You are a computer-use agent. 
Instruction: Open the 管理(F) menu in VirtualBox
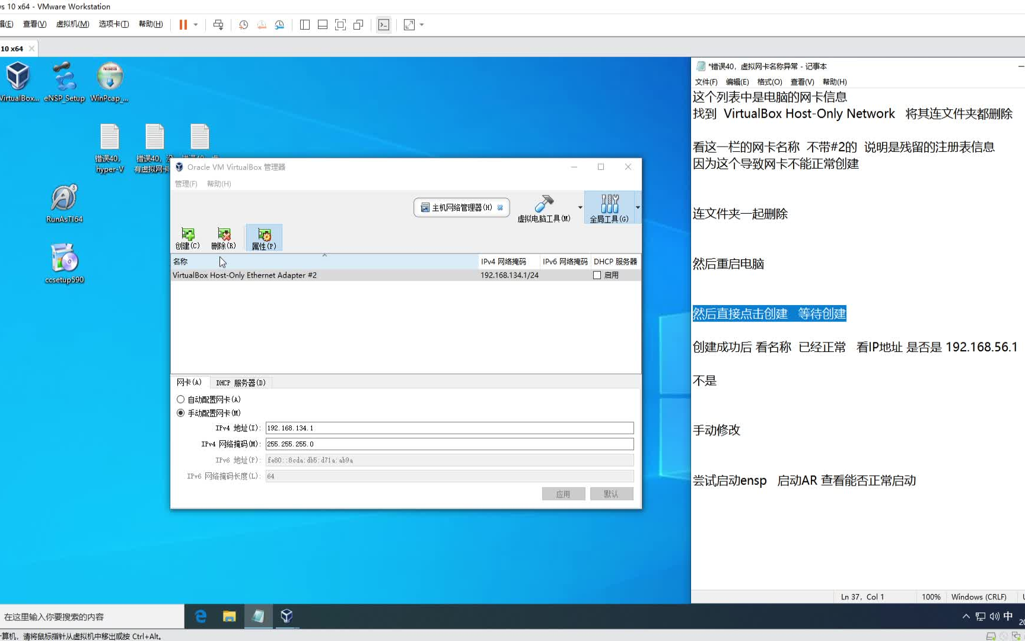click(186, 184)
